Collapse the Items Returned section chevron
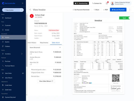The width and height of the screenshot is (134, 101). coord(60,47)
